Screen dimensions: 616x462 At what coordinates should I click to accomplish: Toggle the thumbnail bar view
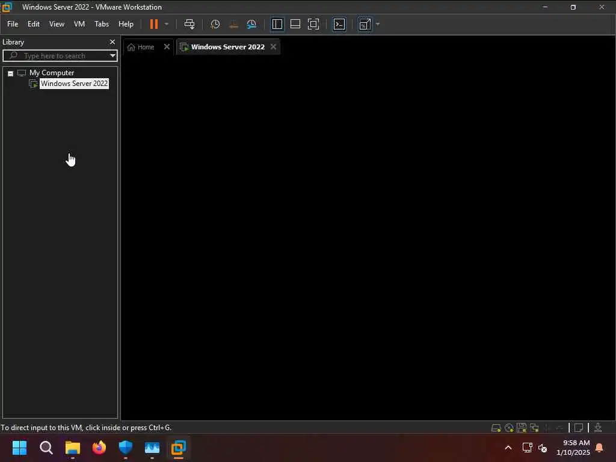click(295, 24)
